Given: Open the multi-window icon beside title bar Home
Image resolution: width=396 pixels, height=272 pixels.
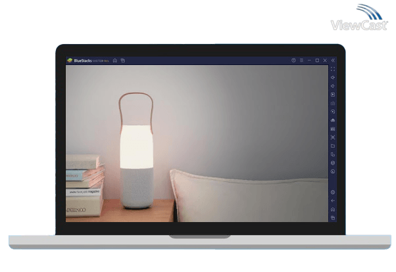Looking at the screenshot, I should (x=123, y=60).
